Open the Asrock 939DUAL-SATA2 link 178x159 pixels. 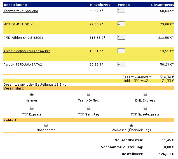pos(23,64)
